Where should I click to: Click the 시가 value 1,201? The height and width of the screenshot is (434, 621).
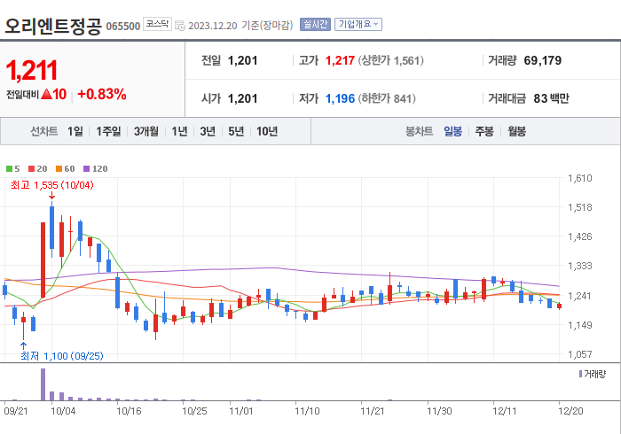point(242,98)
